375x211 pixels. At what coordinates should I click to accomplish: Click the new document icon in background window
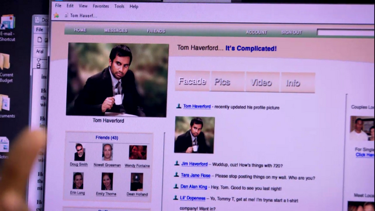pyautogui.click(x=40, y=40)
